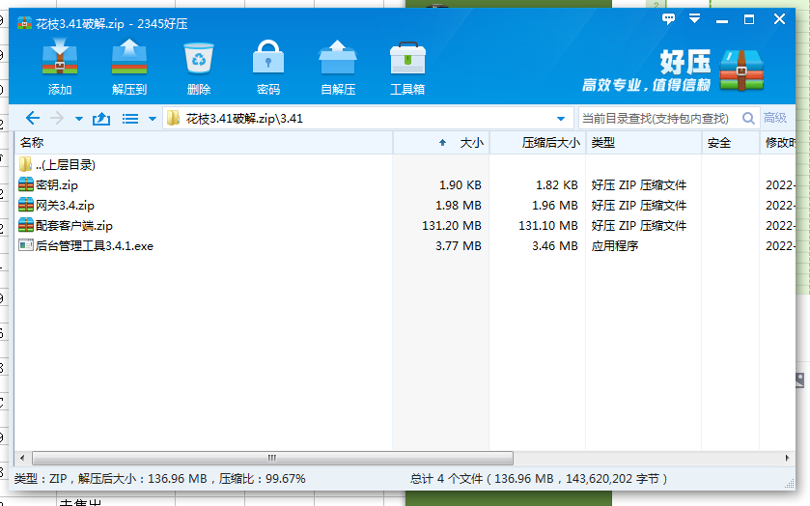Sort by 类型 column header
The width and height of the screenshot is (810, 506).
(x=644, y=143)
